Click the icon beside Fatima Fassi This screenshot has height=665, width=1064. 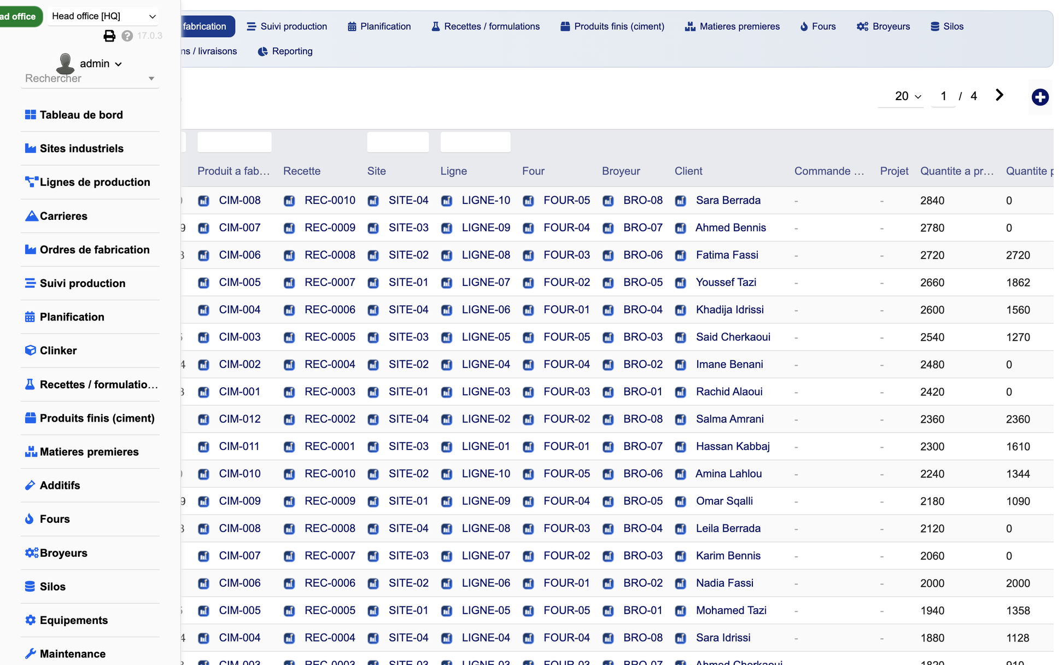(681, 255)
